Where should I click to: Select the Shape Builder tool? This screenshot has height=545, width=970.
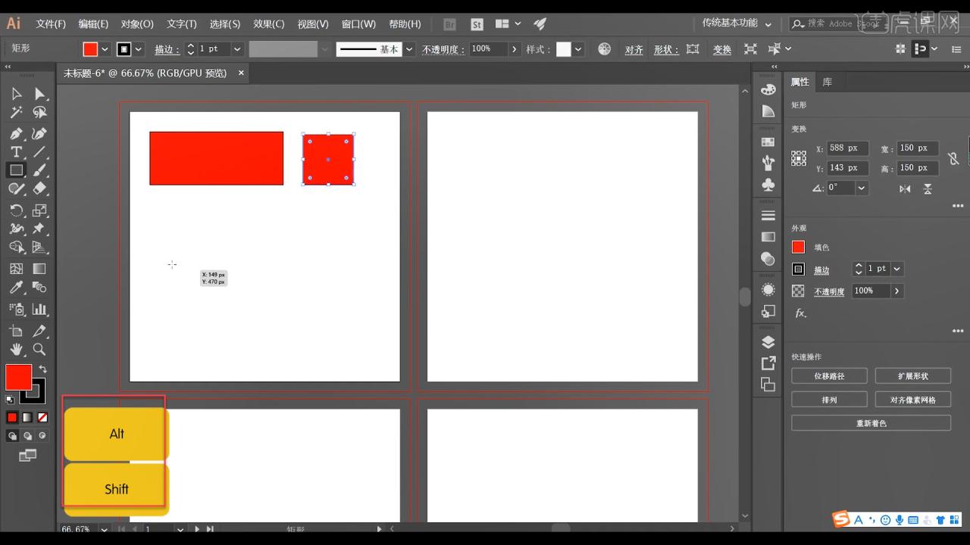click(16, 247)
